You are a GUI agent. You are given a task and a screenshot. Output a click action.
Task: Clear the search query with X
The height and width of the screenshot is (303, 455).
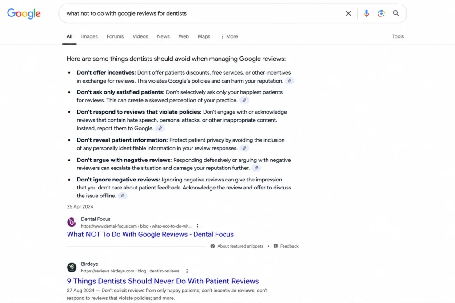[348, 13]
